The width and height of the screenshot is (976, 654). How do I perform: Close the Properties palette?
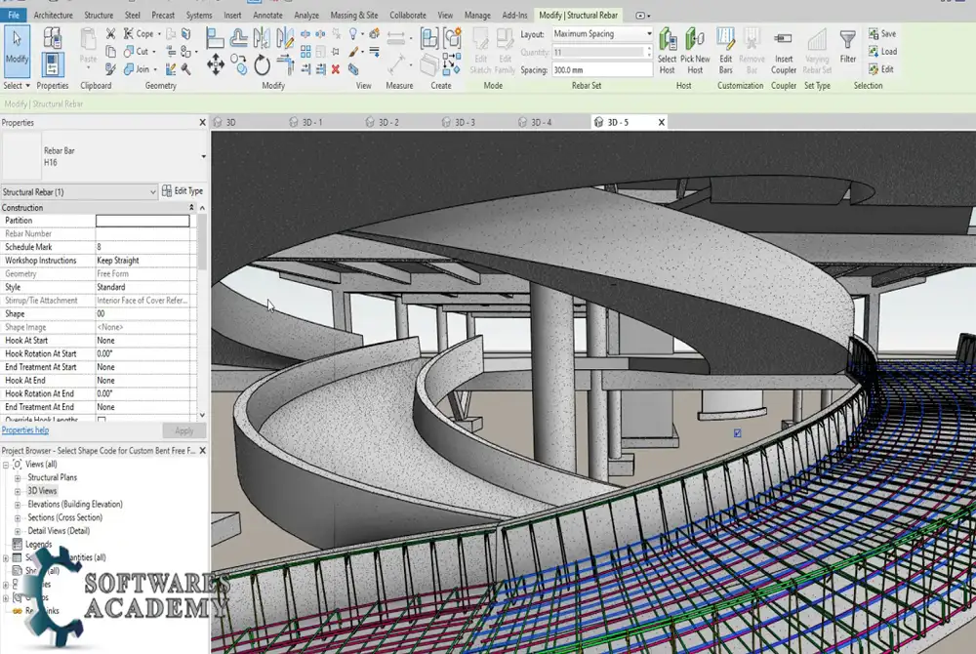[x=202, y=123]
